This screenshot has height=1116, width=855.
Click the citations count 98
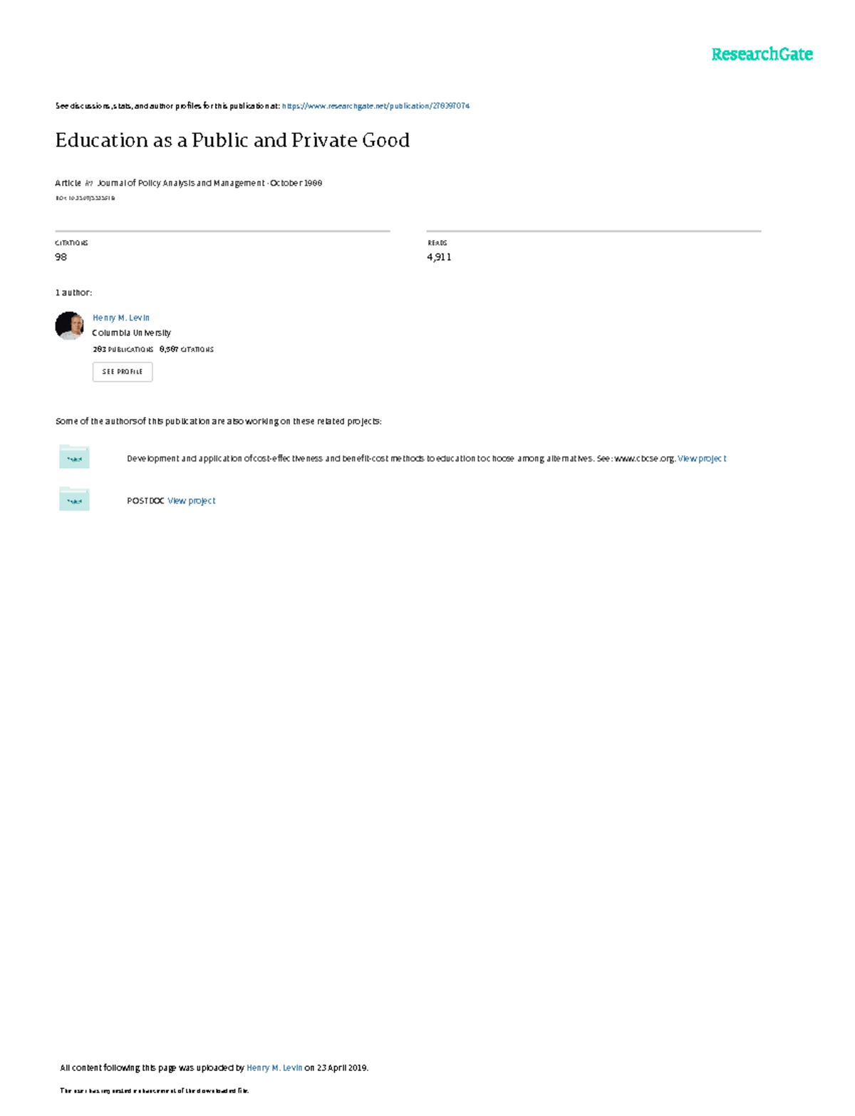(x=61, y=257)
